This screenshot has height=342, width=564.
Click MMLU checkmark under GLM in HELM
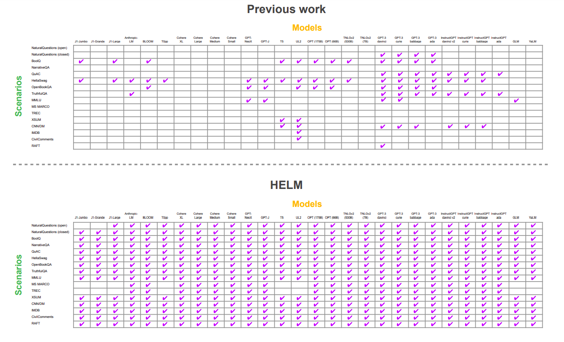click(517, 278)
